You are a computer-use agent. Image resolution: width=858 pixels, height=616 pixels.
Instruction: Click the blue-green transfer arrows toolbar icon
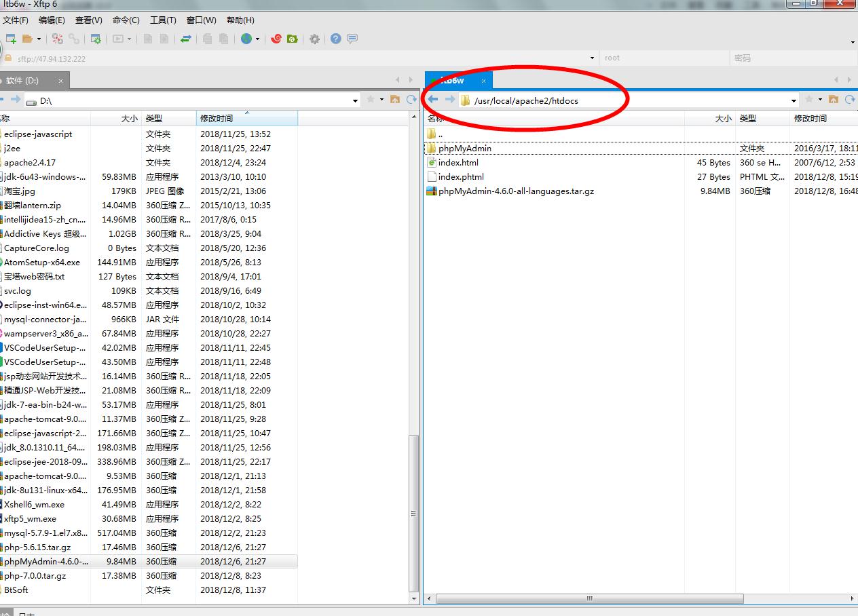185,39
